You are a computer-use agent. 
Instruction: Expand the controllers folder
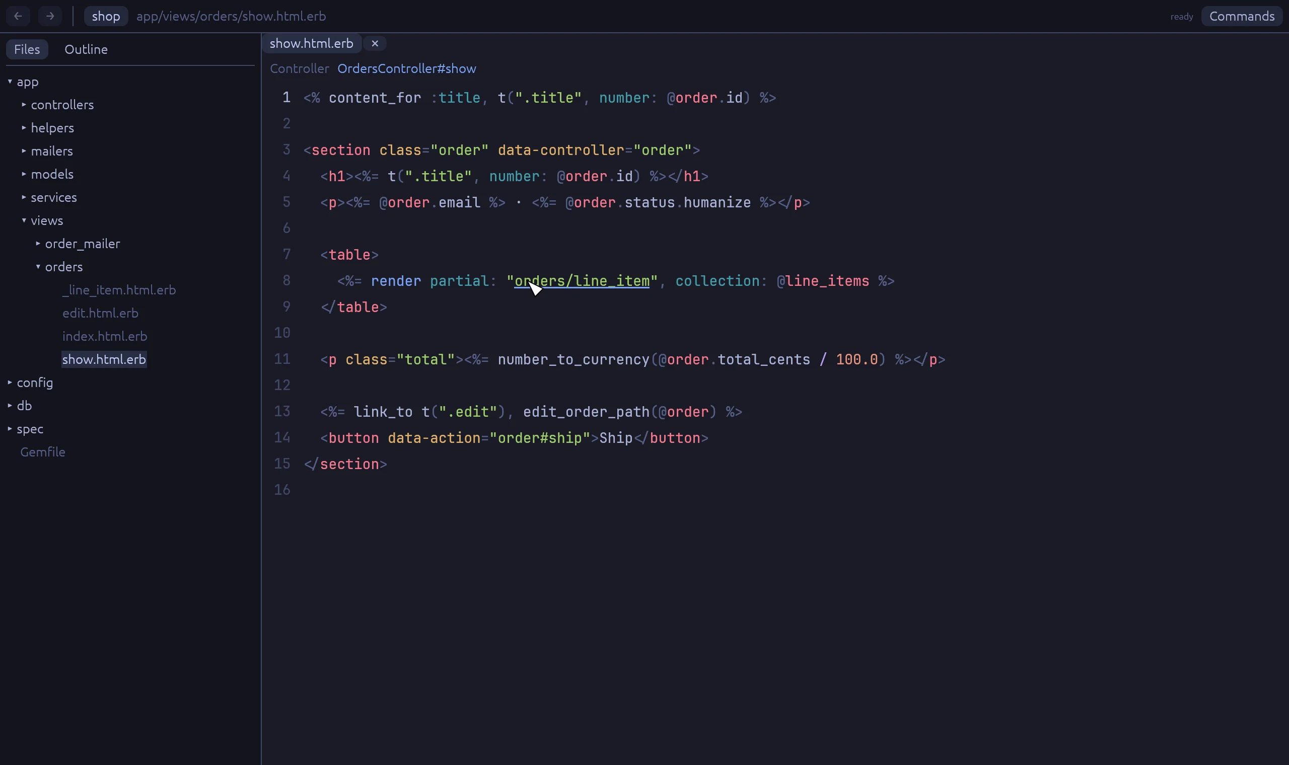(57, 105)
